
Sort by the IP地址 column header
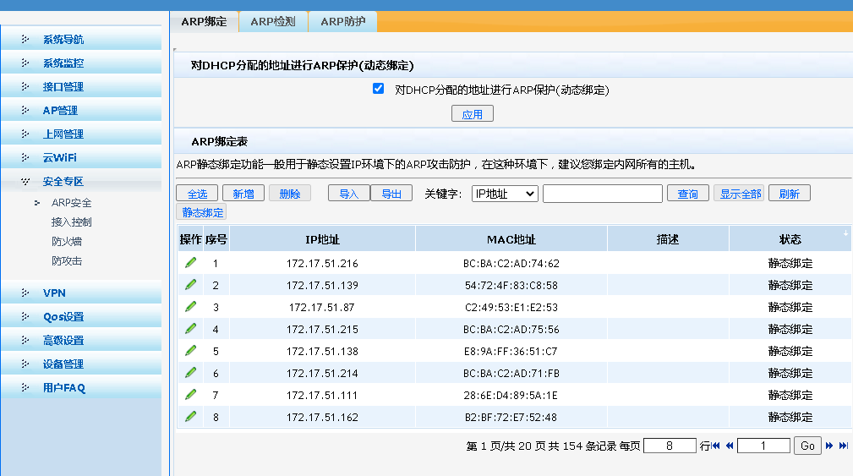[x=323, y=238]
